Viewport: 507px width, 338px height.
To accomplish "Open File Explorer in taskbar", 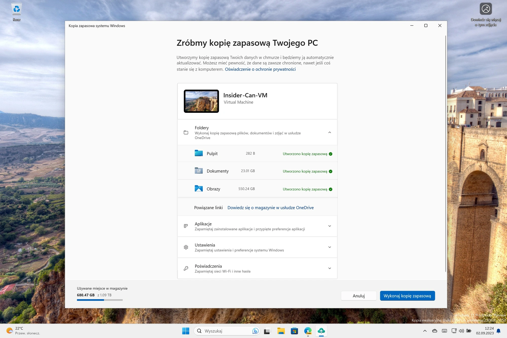I will click(x=281, y=331).
